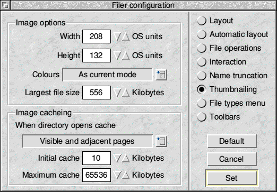Image resolution: width=277 pixels, height=192 pixels.
Task: Increase the Maximum cache value
Action: pyautogui.click(x=126, y=175)
